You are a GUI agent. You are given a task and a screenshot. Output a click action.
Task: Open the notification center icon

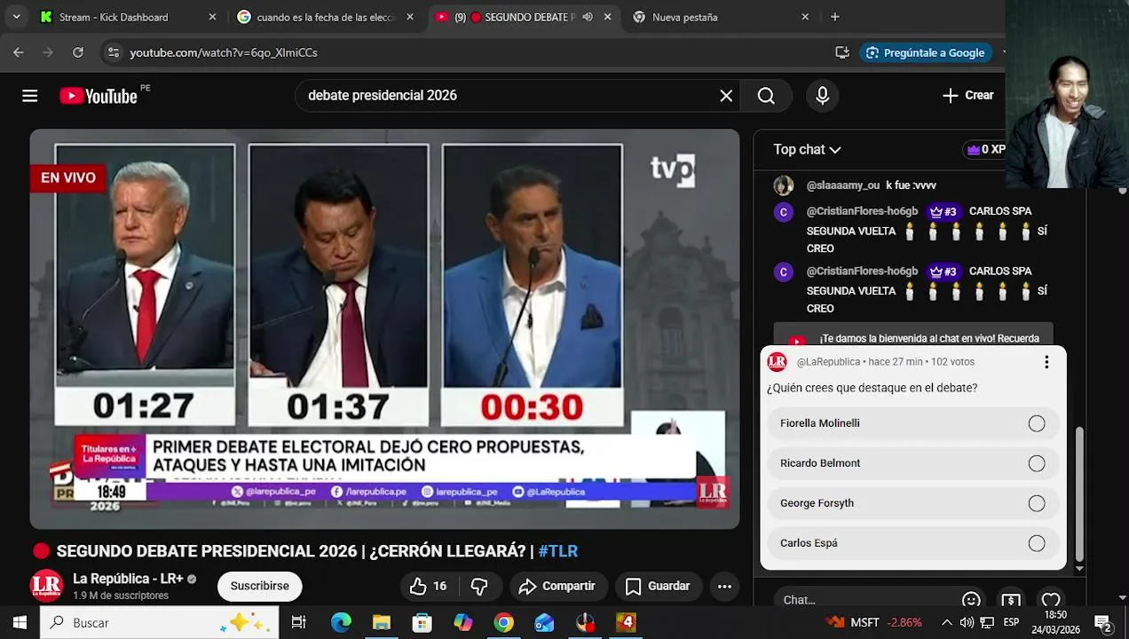tap(1103, 623)
